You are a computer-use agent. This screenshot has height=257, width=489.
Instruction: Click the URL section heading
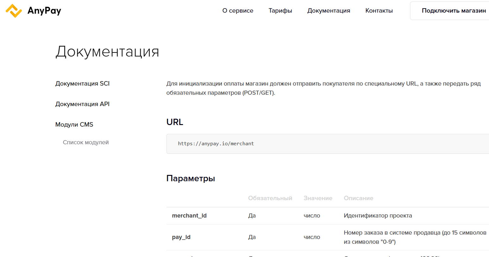[174, 122]
